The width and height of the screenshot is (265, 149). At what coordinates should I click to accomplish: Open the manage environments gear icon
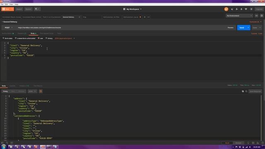(262, 16)
